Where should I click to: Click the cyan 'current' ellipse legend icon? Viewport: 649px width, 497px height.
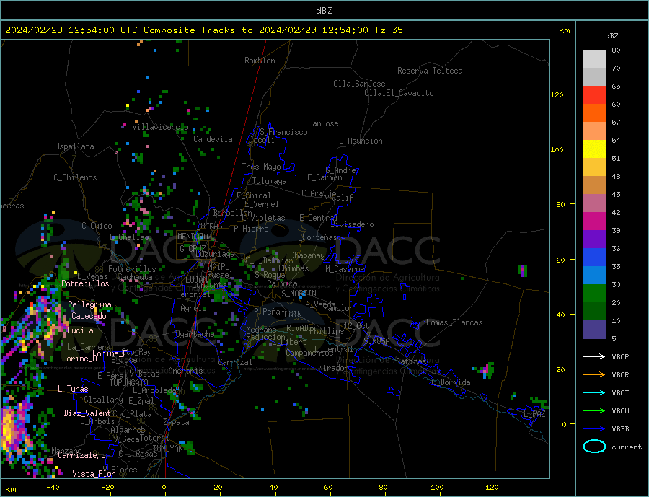point(594,447)
